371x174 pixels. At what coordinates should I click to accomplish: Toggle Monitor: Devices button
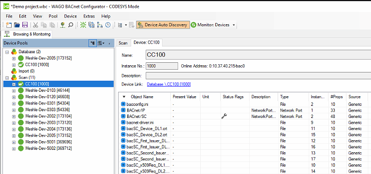[x=210, y=25]
